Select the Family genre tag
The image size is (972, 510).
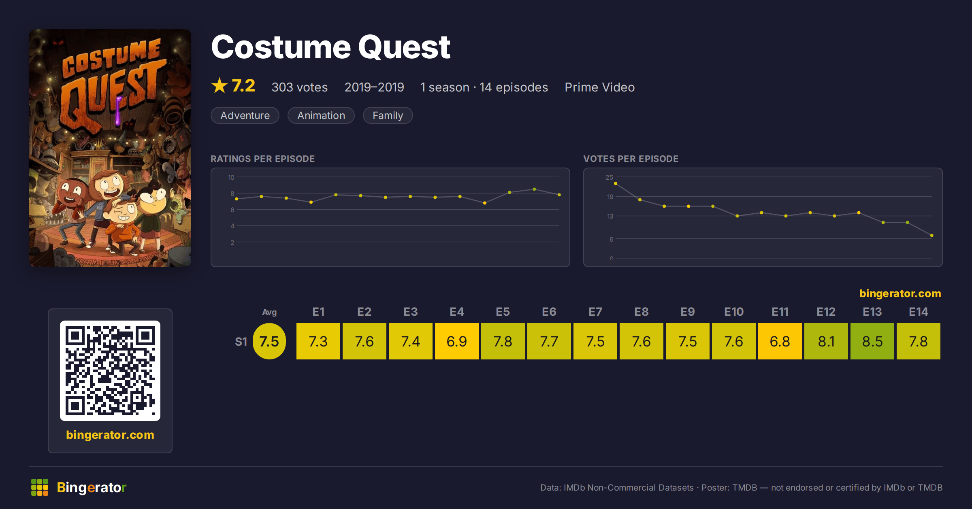[388, 115]
